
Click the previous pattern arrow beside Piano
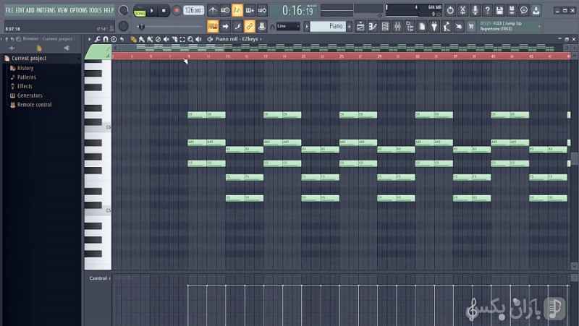click(306, 26)
